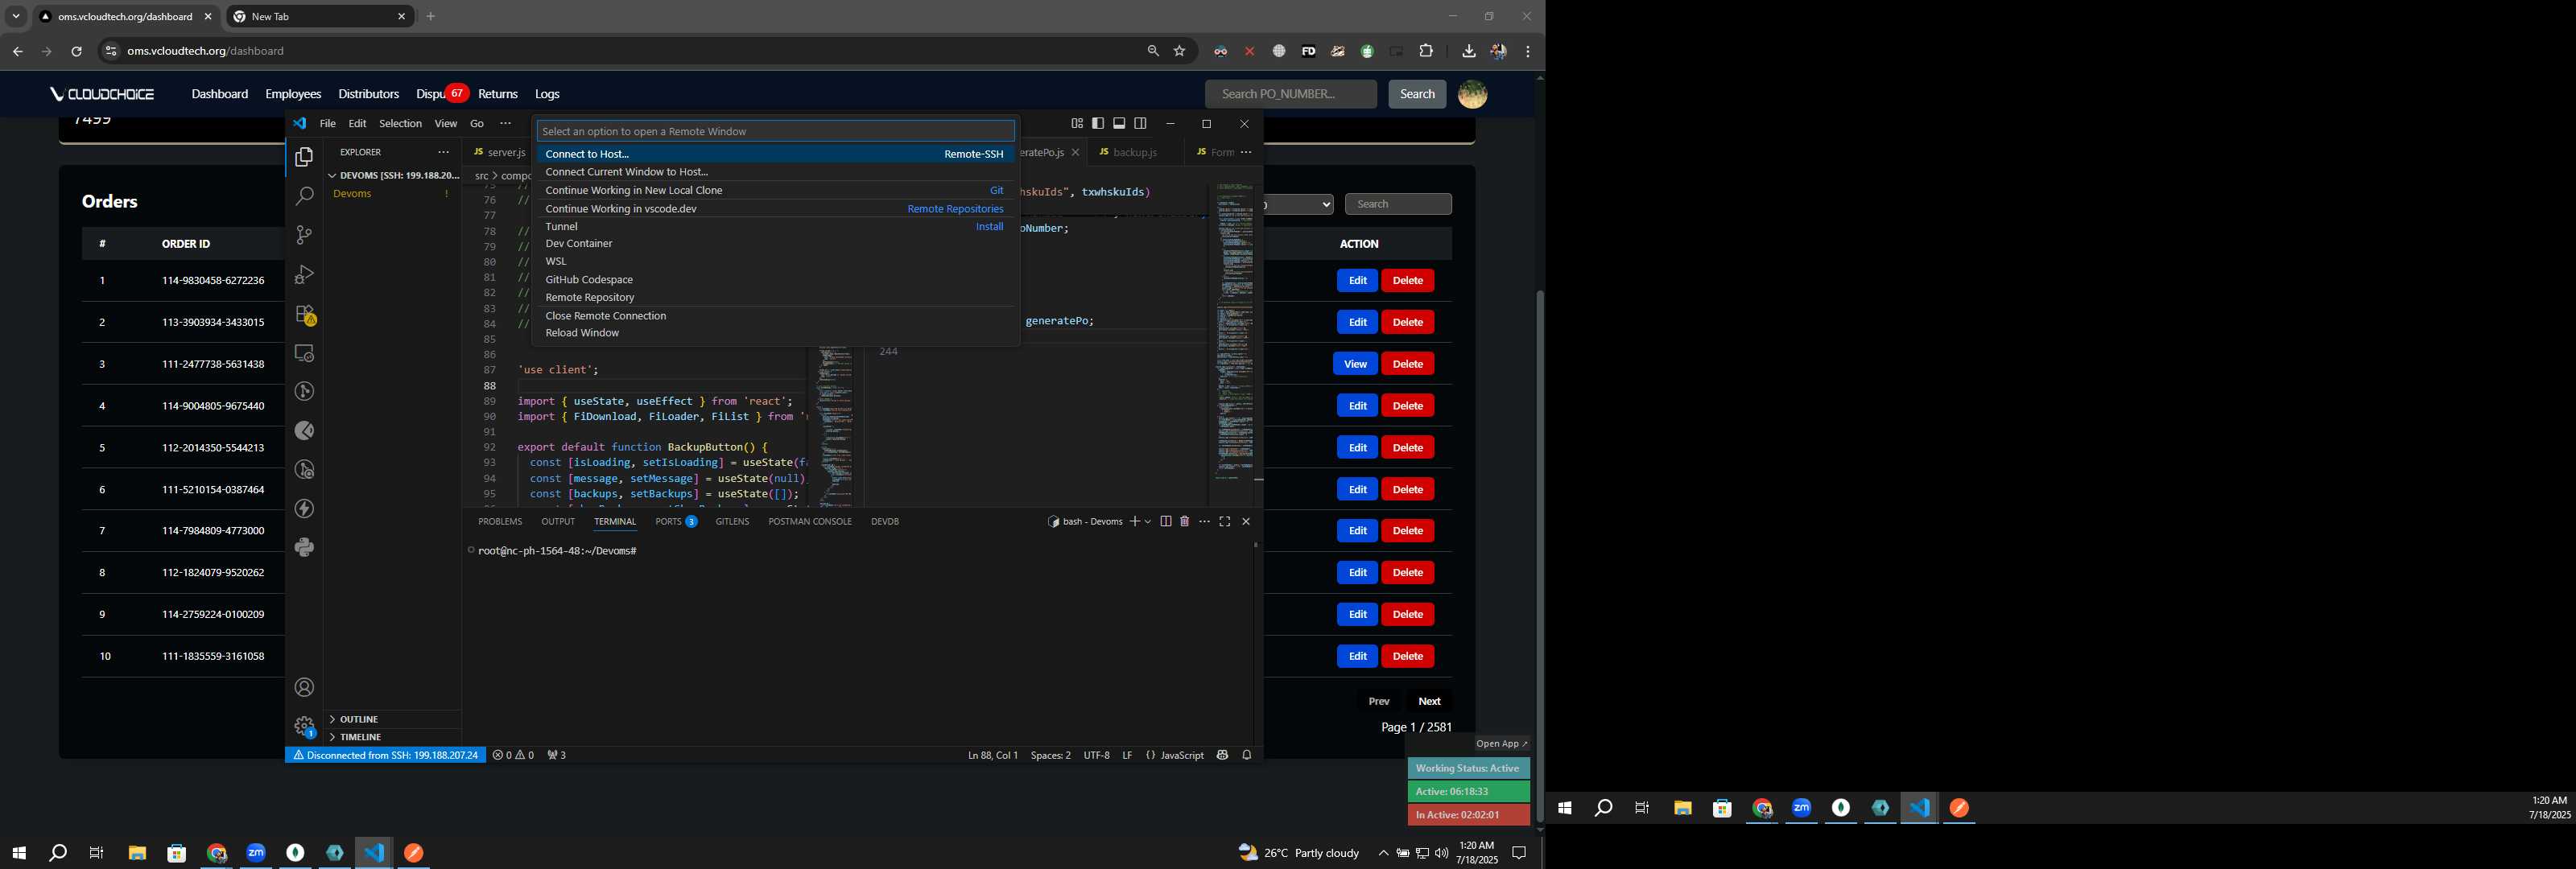Open more editor tab actions ellipsis

pyautogui.click(x=1245, y=152)
